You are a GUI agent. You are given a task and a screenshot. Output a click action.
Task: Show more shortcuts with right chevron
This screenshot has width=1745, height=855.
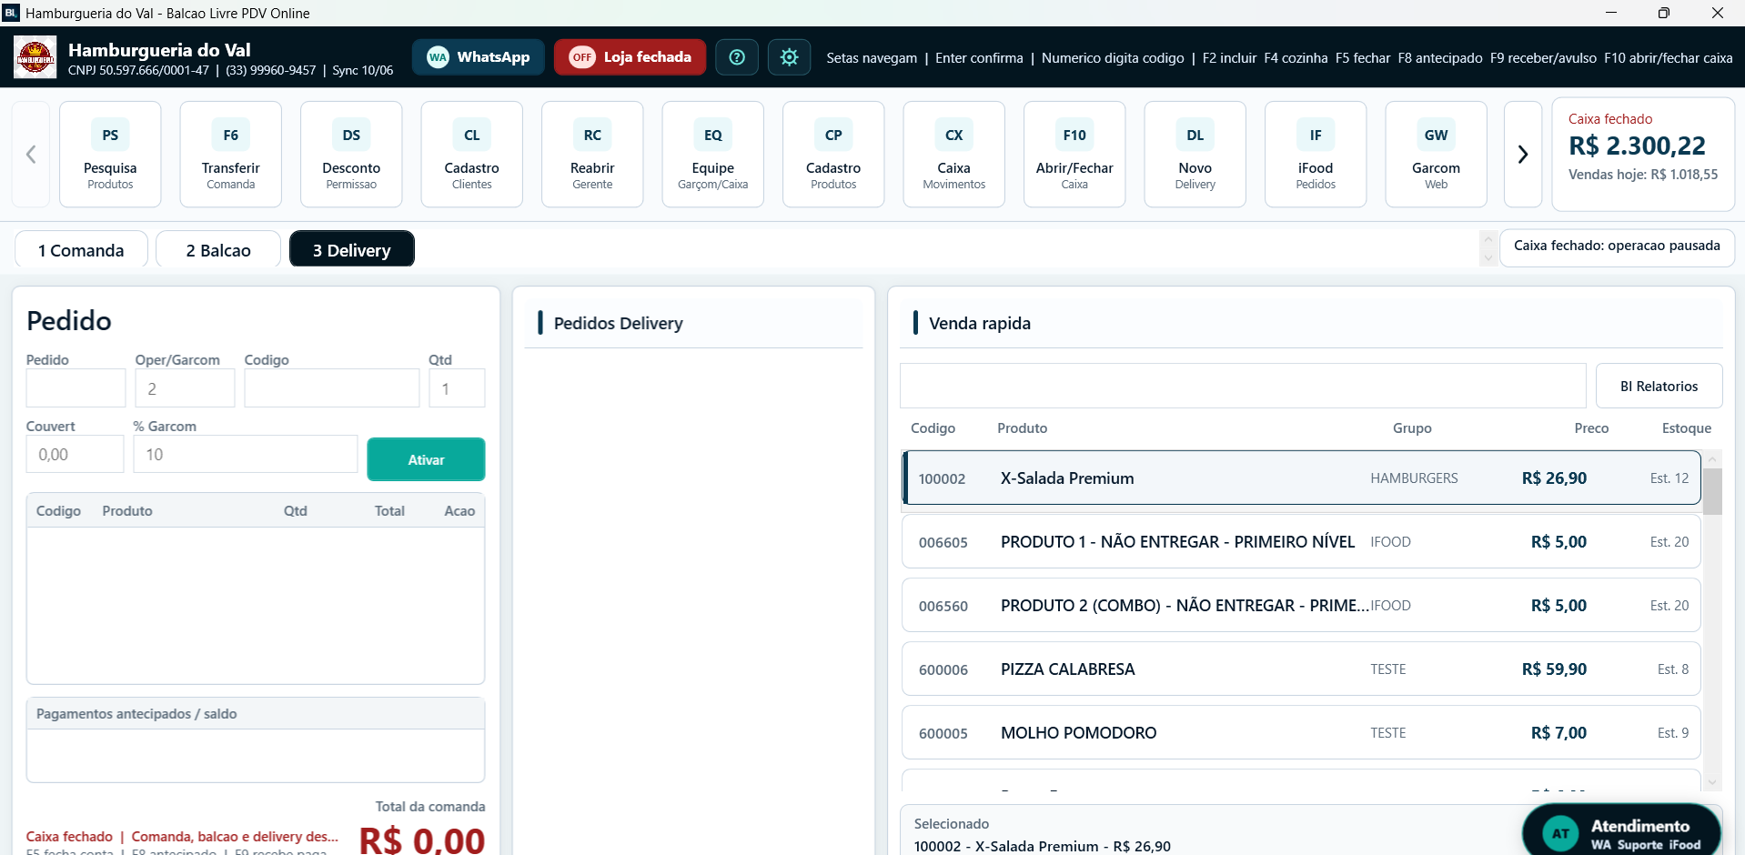(1522, 155)
